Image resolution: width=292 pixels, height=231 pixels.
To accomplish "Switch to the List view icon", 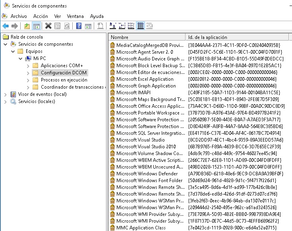I will (x=131, y=26).
